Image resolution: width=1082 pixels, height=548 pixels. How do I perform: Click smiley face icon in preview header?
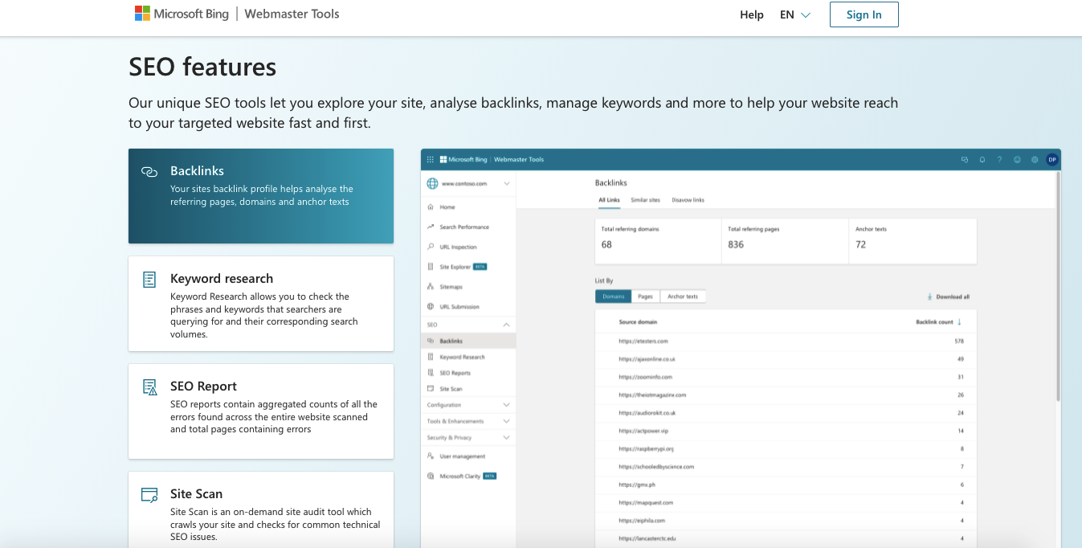1017,159
